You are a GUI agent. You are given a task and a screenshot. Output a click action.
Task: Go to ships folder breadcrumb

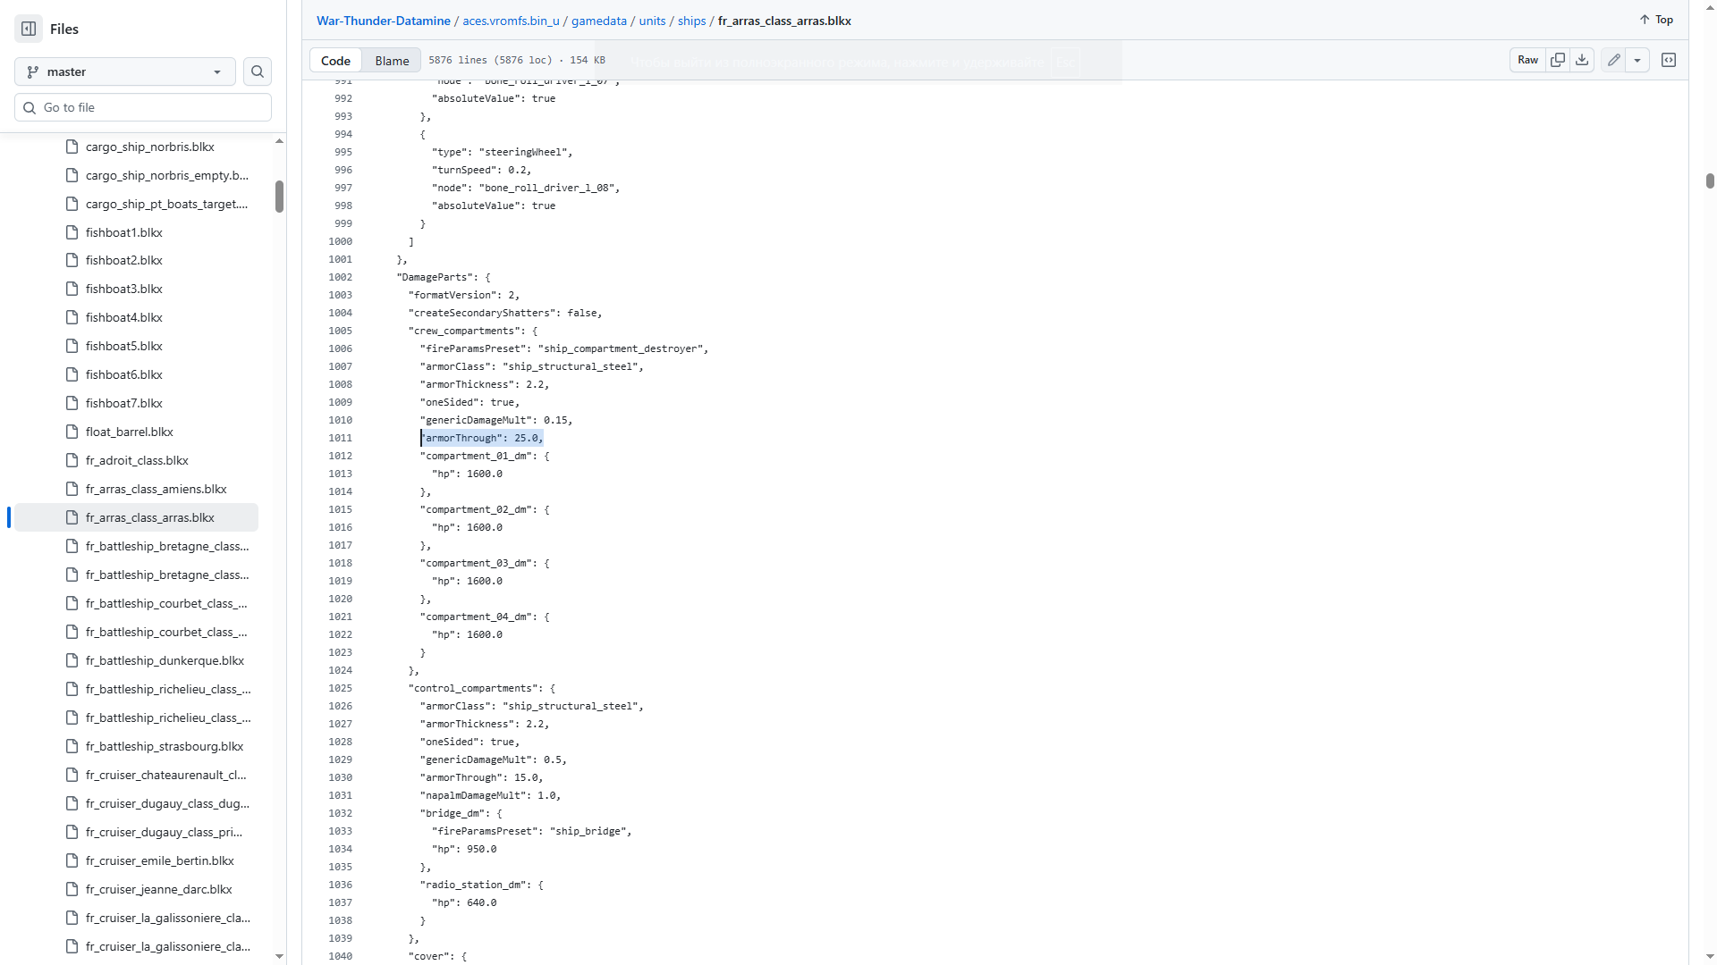(691, 21)
